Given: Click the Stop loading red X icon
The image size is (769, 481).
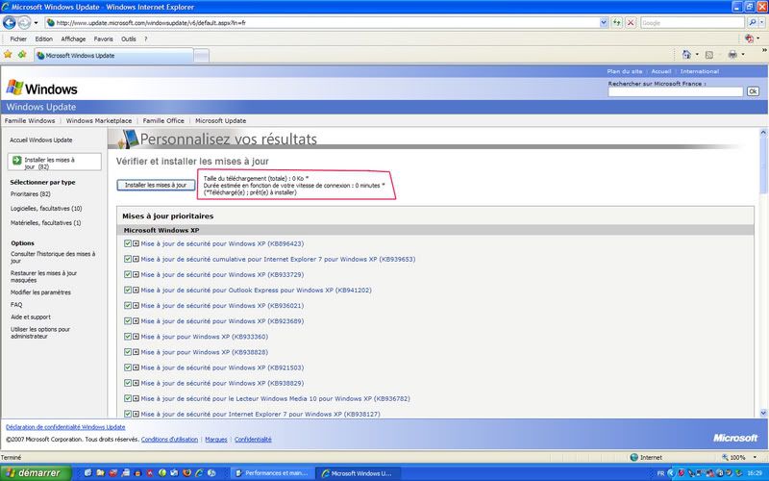Looking at the screenshot, I should (x=631, y=22).
